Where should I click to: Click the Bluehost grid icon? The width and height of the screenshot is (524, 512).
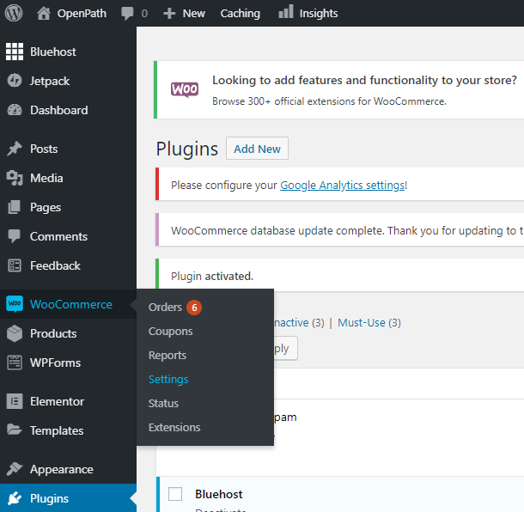[15, 52]
